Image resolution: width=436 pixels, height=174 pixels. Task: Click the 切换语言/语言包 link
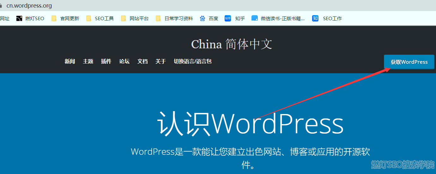193,61
